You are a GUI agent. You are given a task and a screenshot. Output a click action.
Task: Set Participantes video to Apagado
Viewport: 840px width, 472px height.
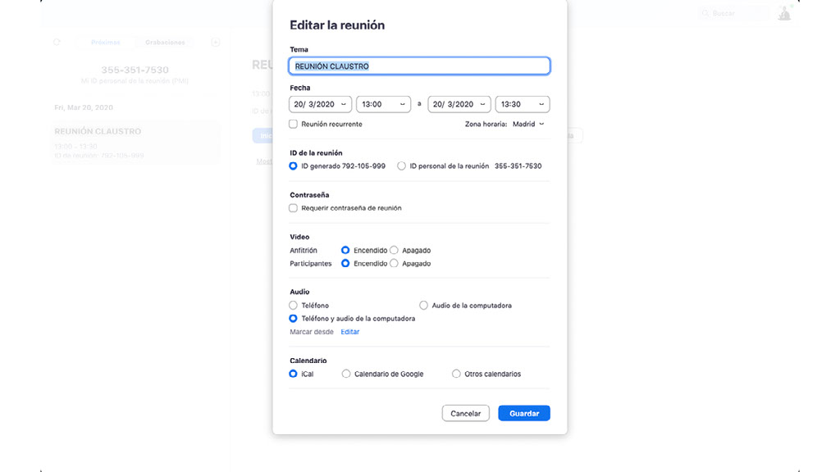tap(395, 264)
